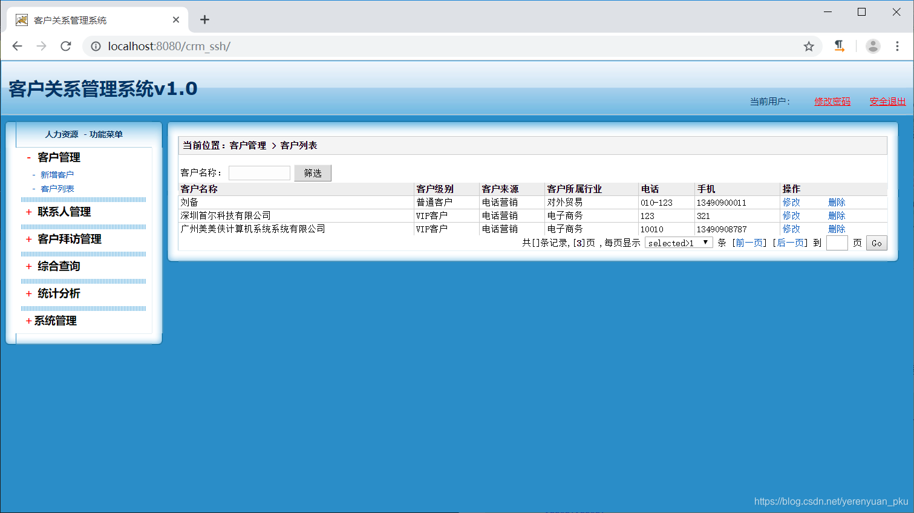Delete 广州美美侠计算机系统 row via 删除
The image size is (914, 513).
click(837, 229)
